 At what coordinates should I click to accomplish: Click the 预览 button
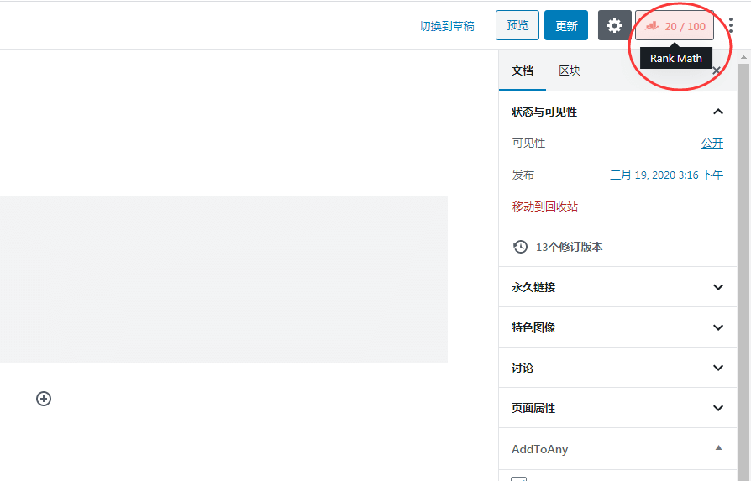point(517,26)
